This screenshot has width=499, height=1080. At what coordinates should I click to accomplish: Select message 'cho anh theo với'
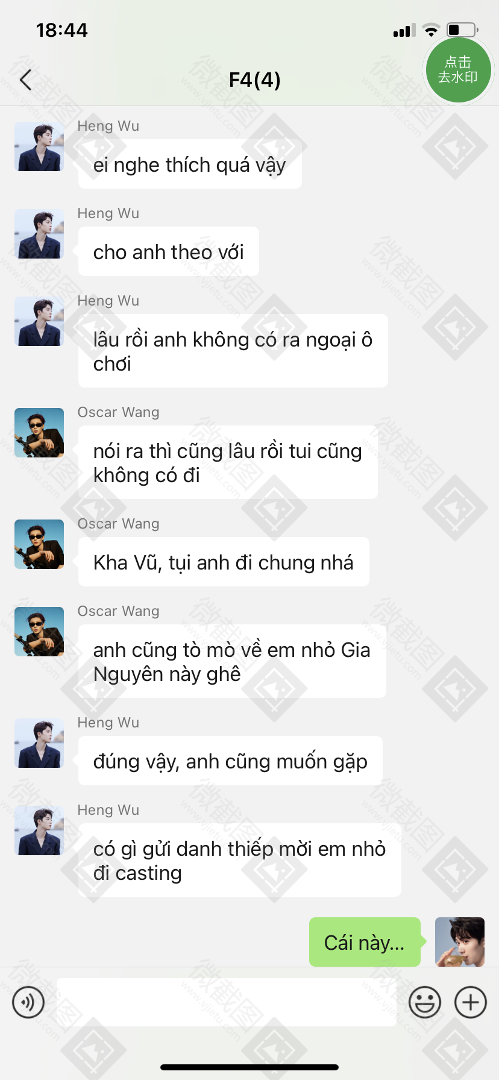pos(169,251)
